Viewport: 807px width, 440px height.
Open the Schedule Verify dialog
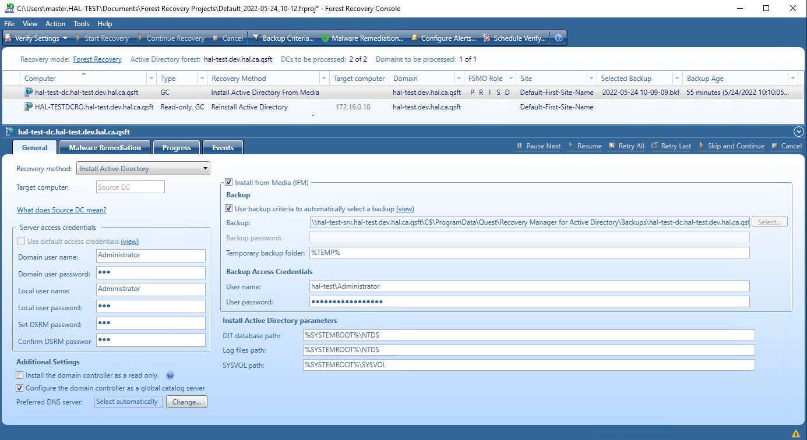514,38
